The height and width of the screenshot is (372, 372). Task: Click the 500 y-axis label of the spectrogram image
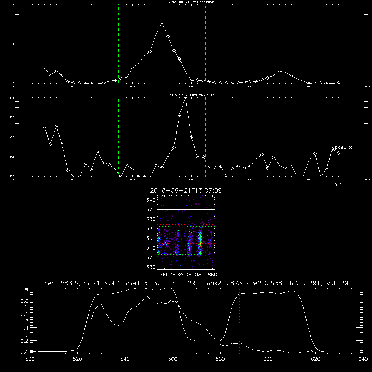click(x=151, y=267)
